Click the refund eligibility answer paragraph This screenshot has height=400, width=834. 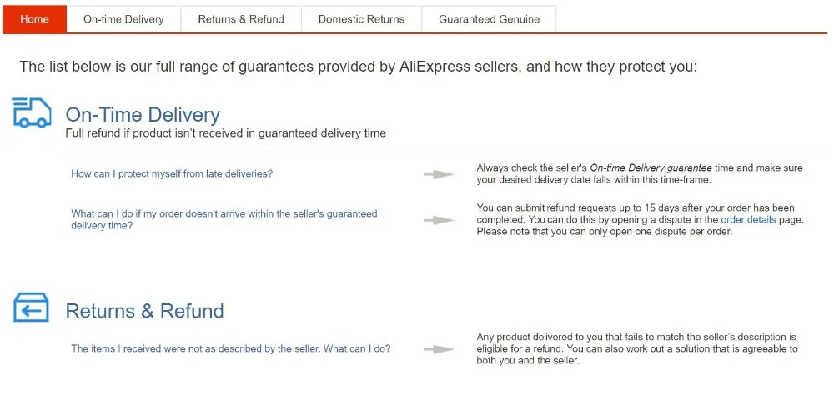pos(637,348)
